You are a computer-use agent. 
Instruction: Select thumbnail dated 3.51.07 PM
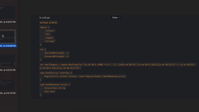[7, 61]
